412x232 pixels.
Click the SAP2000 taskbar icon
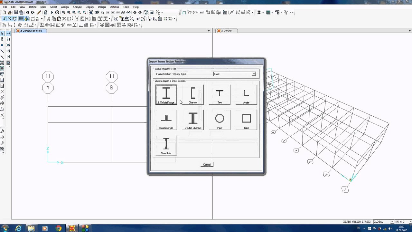[72, 228]
